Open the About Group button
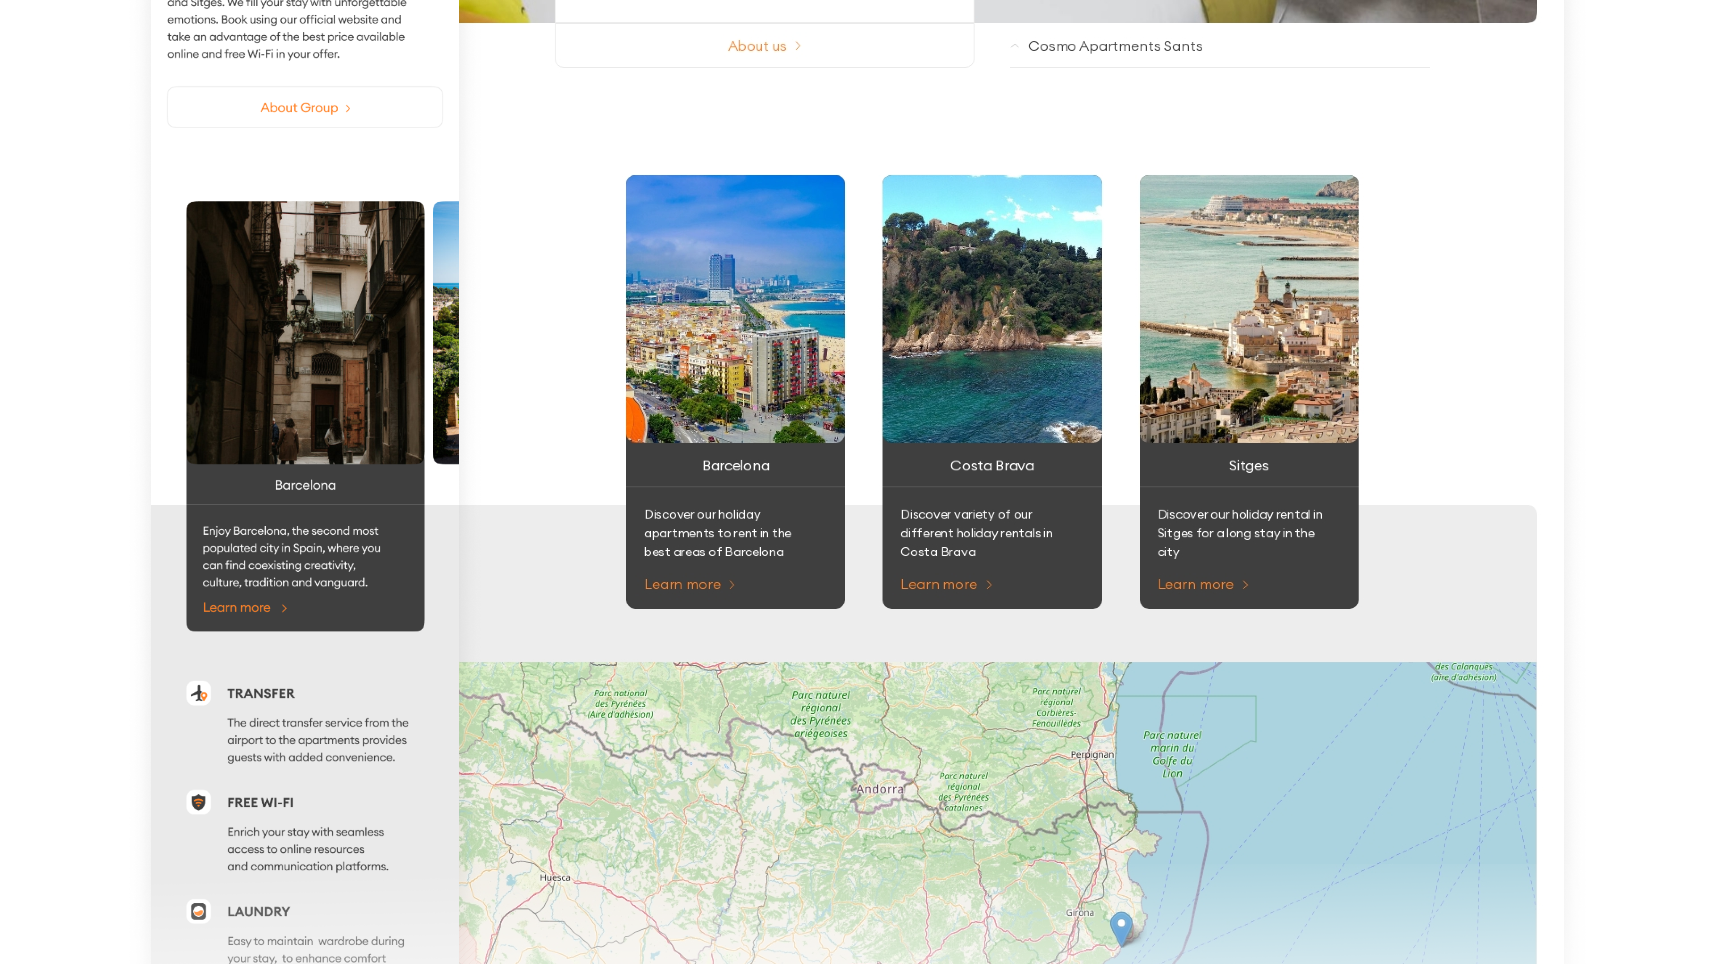The image size is (1715, 964). [299, 108]
